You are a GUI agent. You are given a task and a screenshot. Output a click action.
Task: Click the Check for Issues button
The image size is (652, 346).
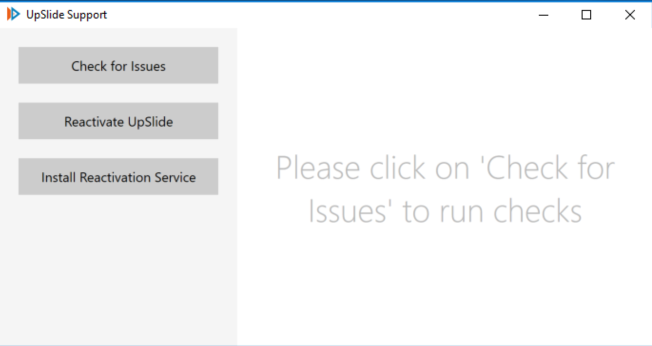[x=118, y=65]
